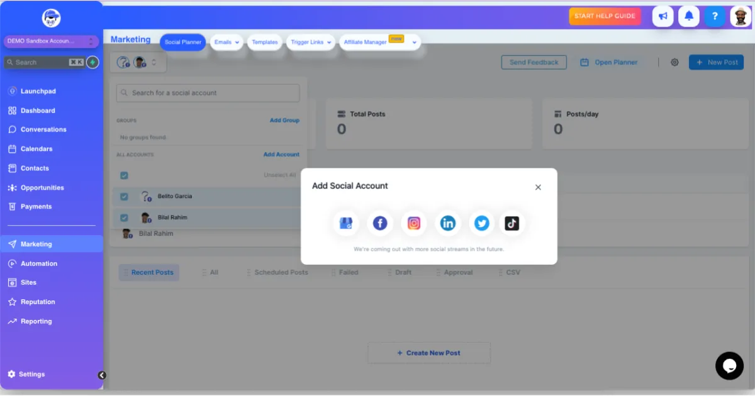Select the LinkedIn icon in Add Social Account
The height and width of the screenshot is (396, 755).
448,223
